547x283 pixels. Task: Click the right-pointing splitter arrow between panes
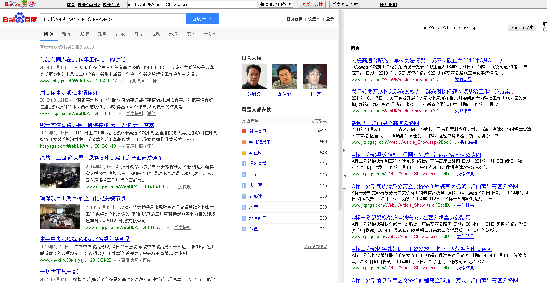[x=344, y=150]
